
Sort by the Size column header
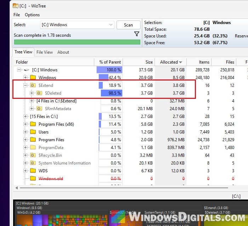pyautogui.click(x=139, y=62)
